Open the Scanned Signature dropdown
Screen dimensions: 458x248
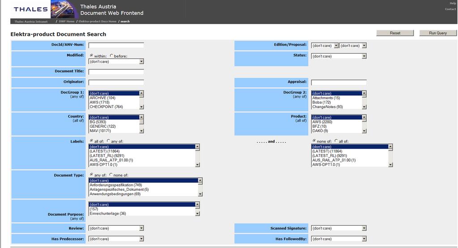(338, 228)
